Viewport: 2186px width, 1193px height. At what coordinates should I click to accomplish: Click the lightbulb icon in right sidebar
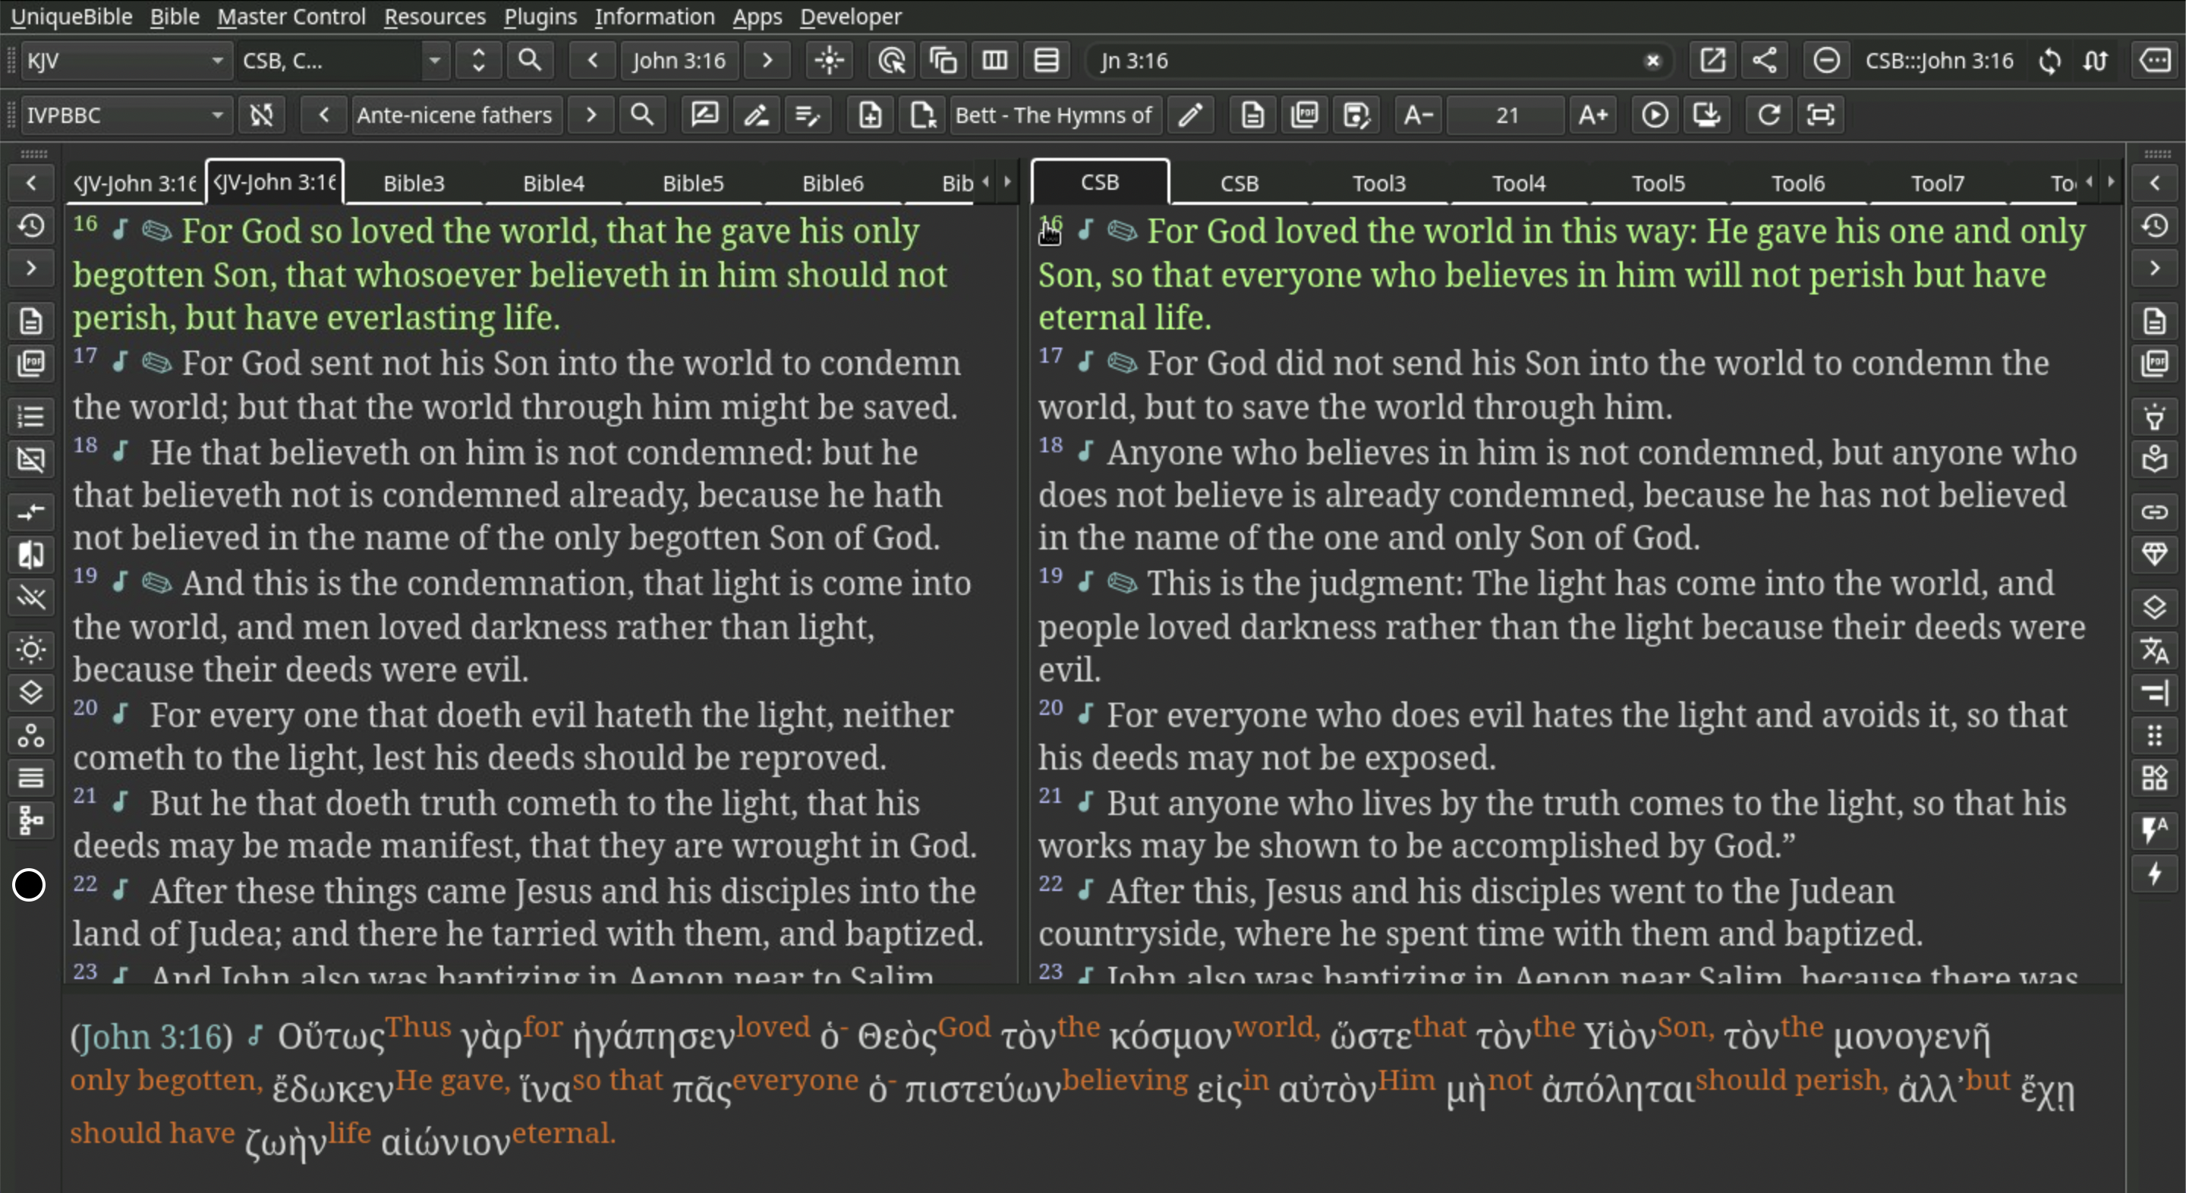(2155, 417)
